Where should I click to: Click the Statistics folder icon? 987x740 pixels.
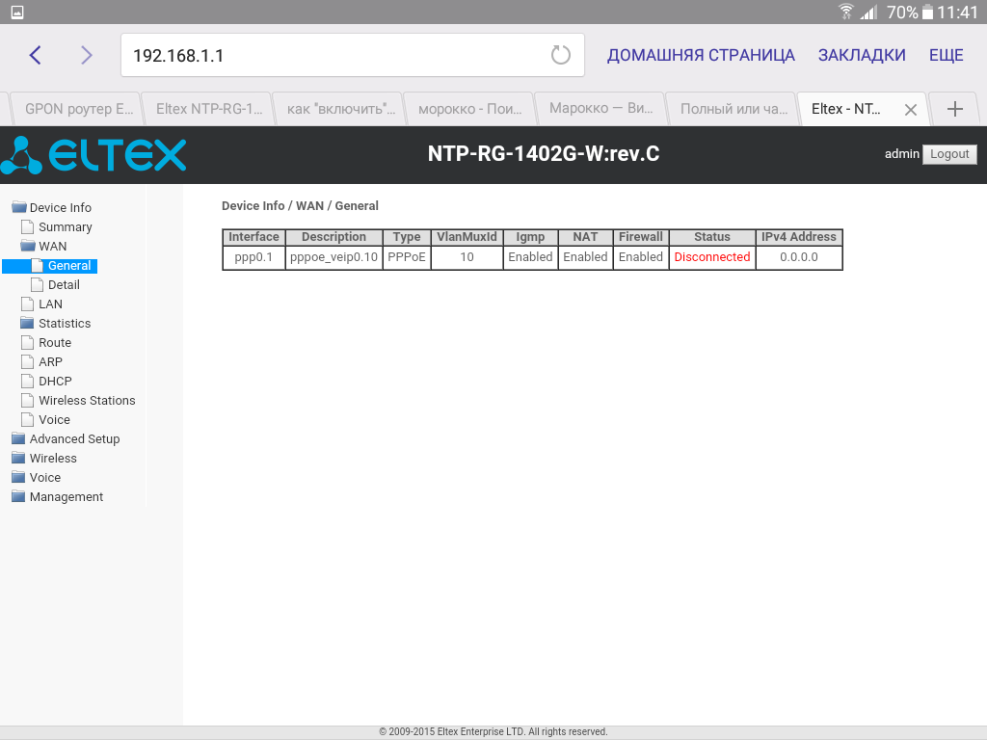(x=27, y=323)
